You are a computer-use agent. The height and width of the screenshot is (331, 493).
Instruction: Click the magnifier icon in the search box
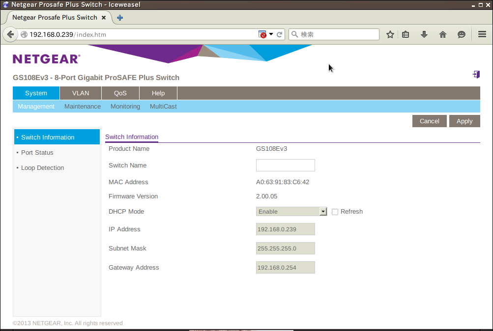[x=294, y=34]
